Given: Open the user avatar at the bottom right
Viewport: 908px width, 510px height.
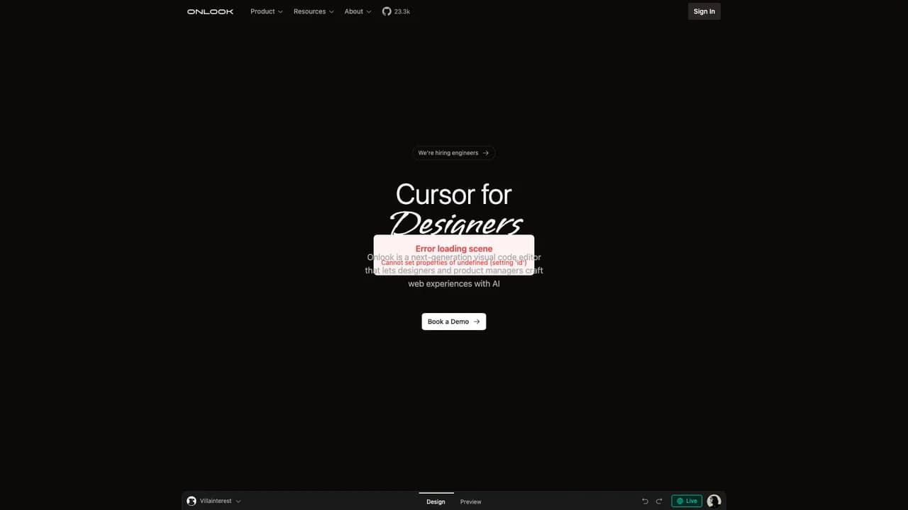Looking at the screenshot, I should pyautogui.click(x=714, y=501).
